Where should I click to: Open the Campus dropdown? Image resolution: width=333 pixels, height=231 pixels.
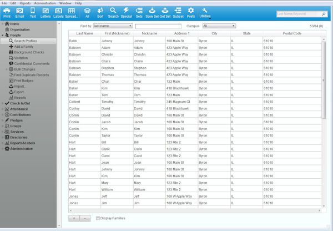tap(219, 26)
